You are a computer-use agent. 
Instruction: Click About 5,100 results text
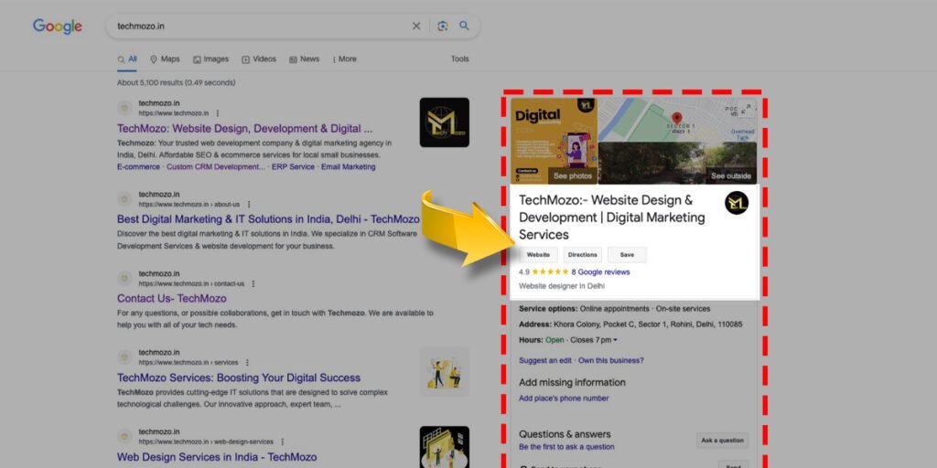pyautogui.click(x=177, y=83)
